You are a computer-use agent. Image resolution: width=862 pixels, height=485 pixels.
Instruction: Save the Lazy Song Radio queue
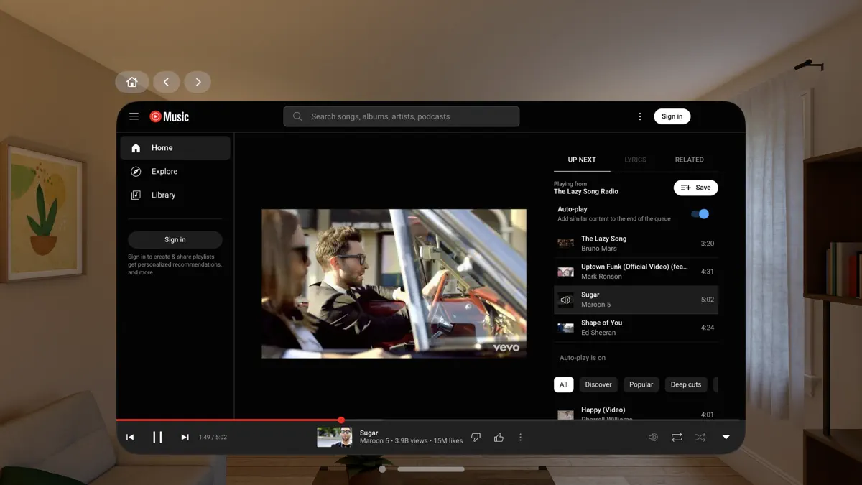coord(695,188)
